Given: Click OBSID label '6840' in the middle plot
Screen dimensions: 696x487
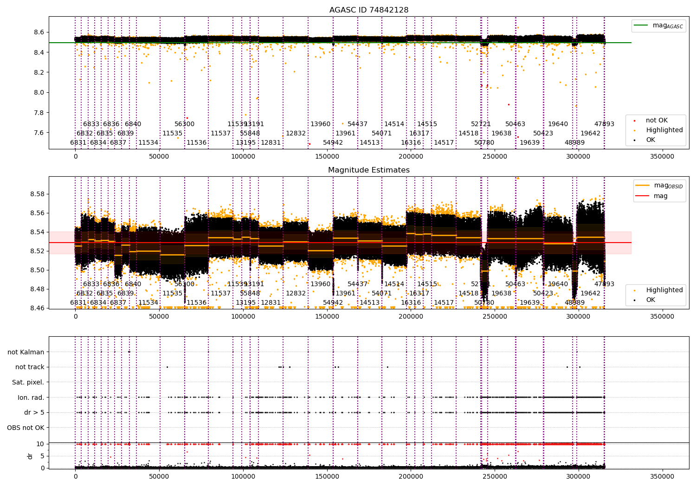Looking at the screenshot, I should coord(133,284).
